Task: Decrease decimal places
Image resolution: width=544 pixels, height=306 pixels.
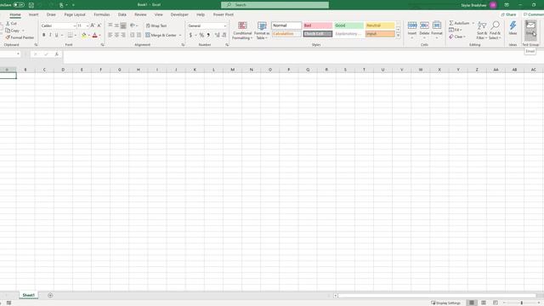Action: pos(224,35)
